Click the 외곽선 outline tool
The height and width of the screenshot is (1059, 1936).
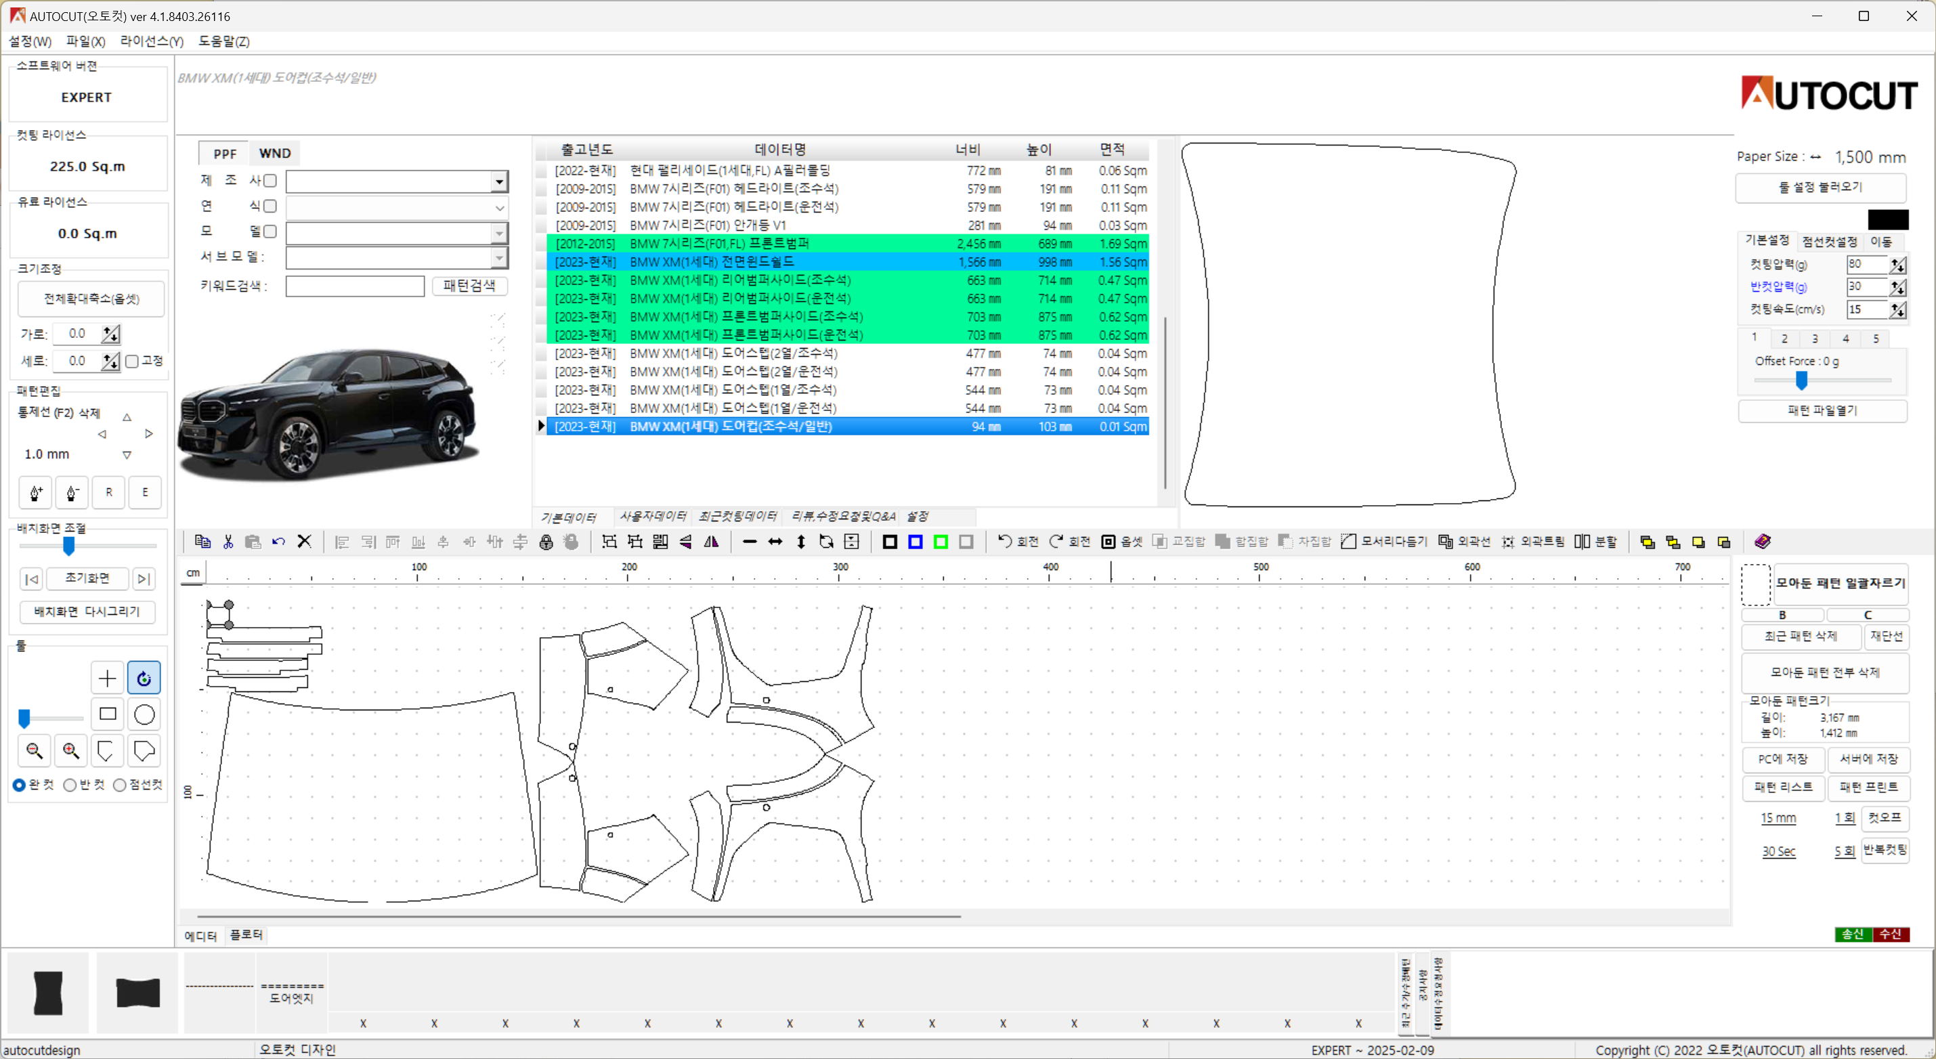[x=1464, y=541]
